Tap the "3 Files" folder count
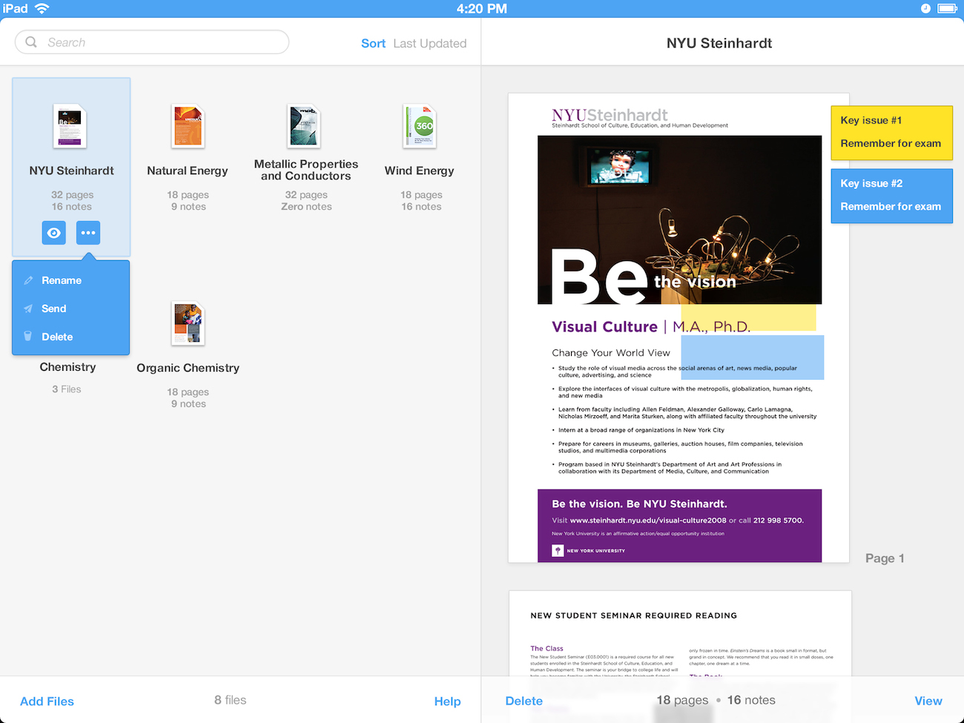This screenshot has width=964, height=723. coord(67,389)
